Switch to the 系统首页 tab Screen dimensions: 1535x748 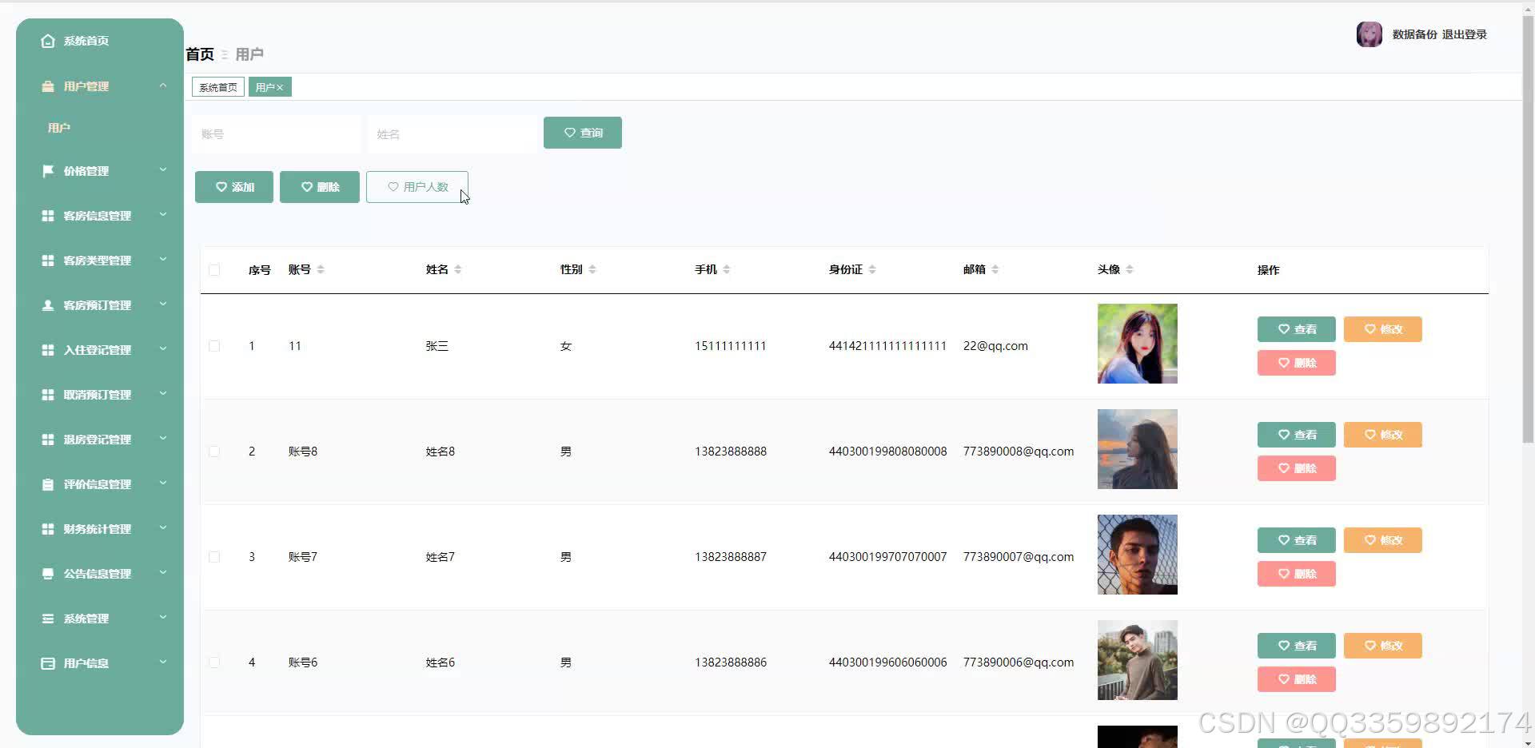point(218,87)
